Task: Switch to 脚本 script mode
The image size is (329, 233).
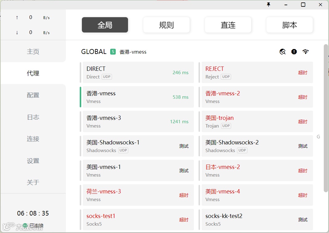Action: [289, 25]
